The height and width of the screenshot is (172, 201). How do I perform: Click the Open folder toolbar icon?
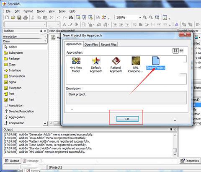click(x=13, y=18)
